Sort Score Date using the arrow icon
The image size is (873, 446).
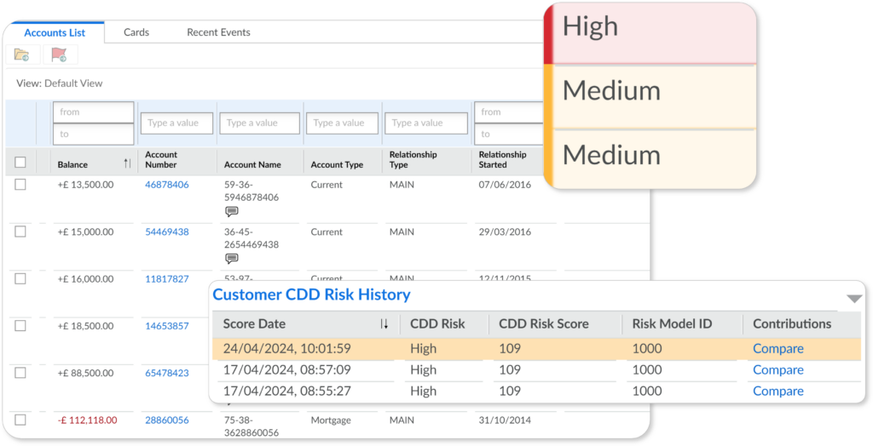pyautogui.click(x=384, y=324)
